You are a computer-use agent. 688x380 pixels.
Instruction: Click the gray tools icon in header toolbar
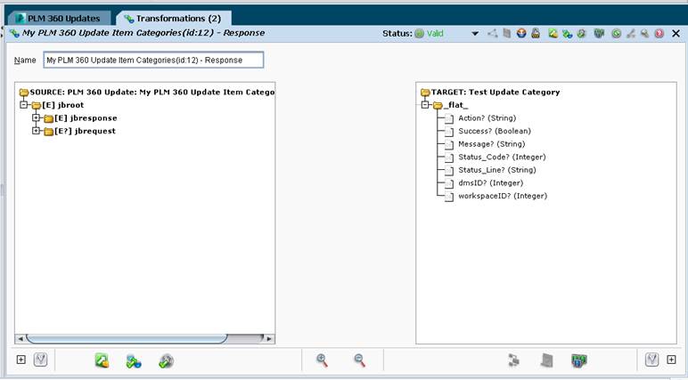pyautogui.click(x=631, y=33)
